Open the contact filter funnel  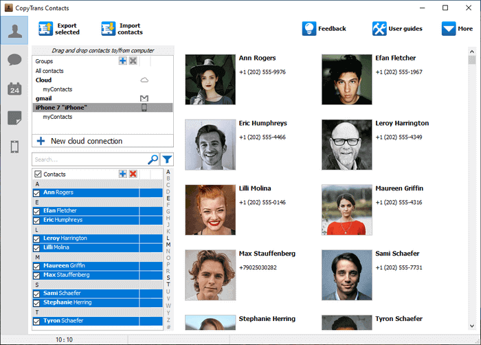pos(167,159)
